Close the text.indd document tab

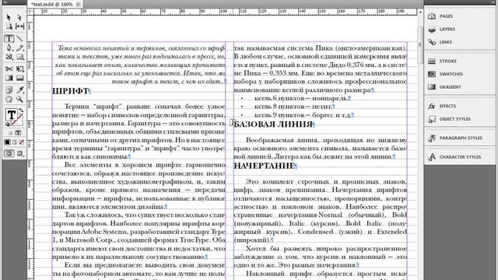point(78,5)
